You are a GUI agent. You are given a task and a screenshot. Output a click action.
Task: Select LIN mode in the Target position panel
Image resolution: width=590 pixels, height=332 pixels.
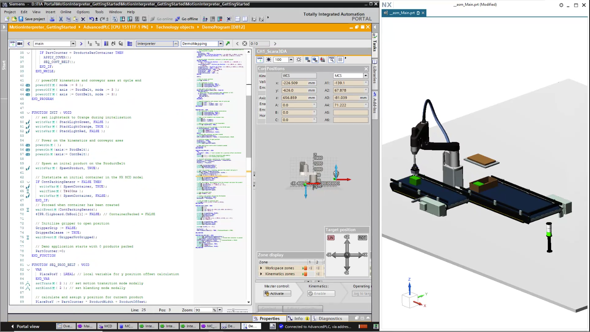pyautogui.click(x=331, y=238)
